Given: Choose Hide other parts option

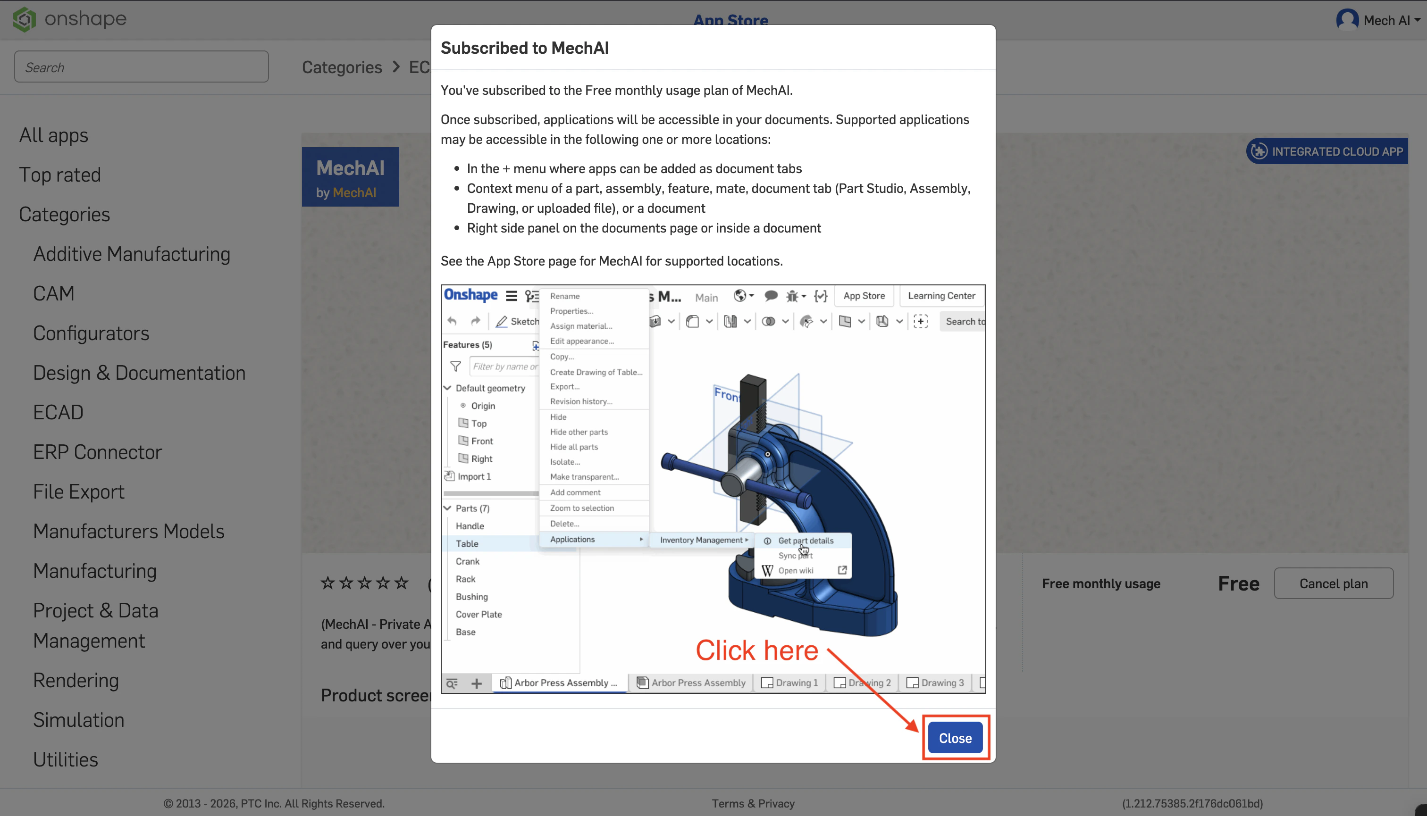Looking at the screenshot, I should click(578, 432).
